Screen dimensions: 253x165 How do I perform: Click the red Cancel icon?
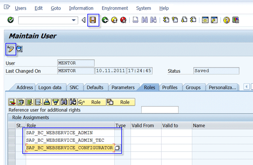(123, 20)
